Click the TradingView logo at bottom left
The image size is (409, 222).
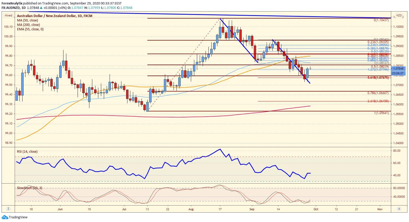pos(15,217)
